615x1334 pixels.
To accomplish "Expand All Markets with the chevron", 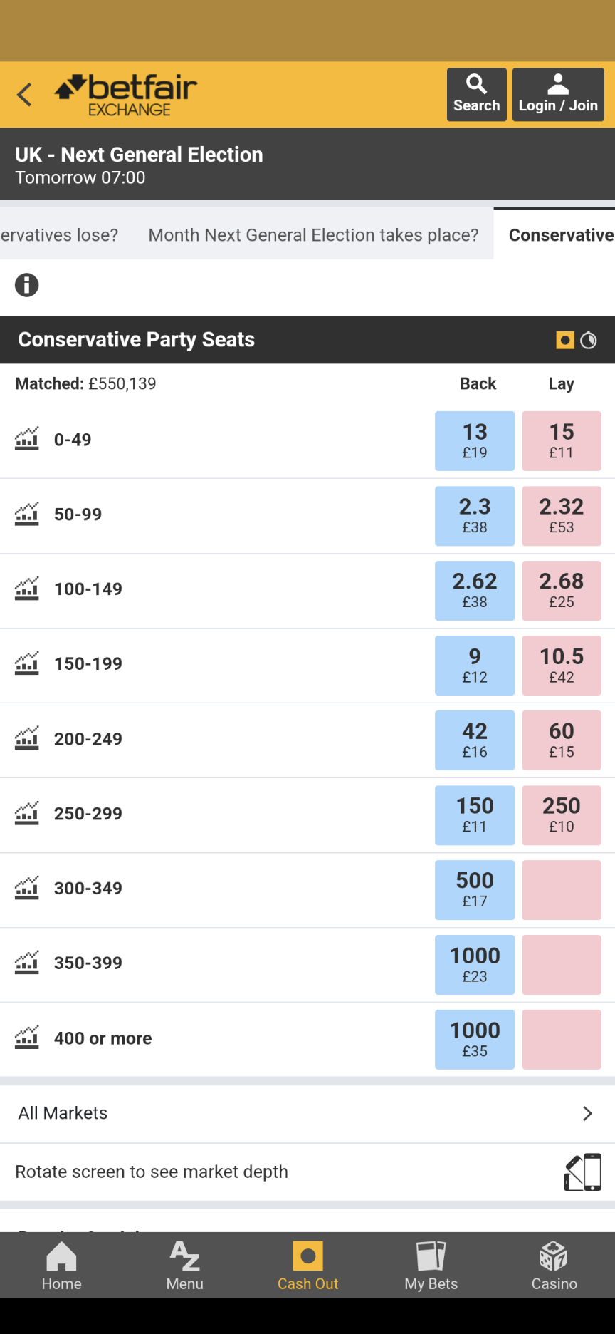I will tap(587, 1113).
